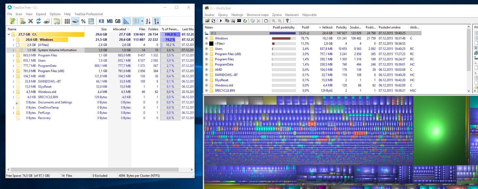Open the Scan menu in TreeSize

pyautogui.click(x=19, y=14)
